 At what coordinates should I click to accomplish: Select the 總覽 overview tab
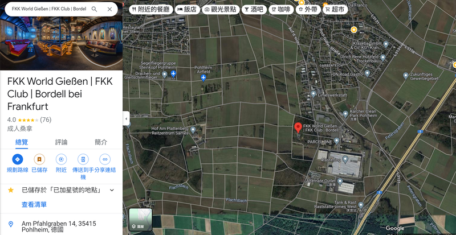pos(21,142)
